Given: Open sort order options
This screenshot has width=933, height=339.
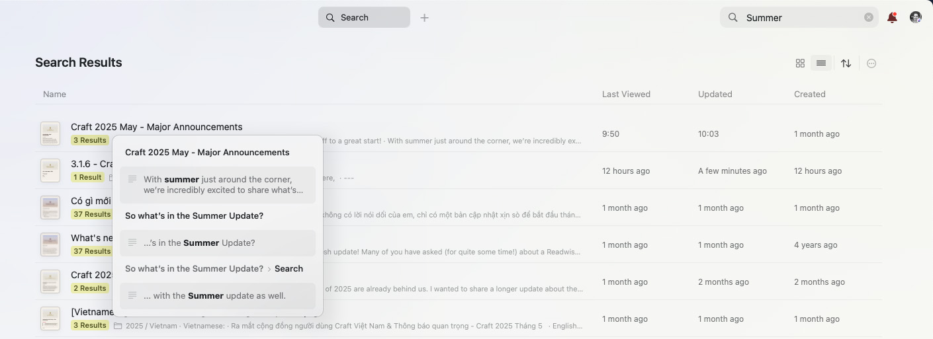Looking at the screenshot, I should pos(846,63).
